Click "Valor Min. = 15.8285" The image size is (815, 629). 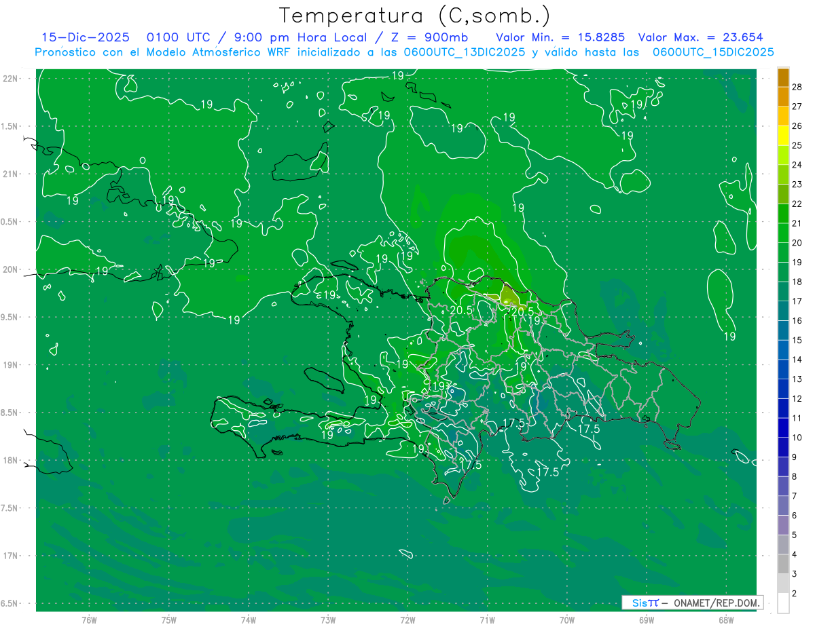coord(560,38)
